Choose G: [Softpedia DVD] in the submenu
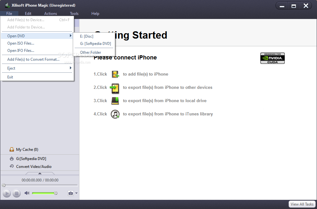This screenshot has width=317, height=209. click(x=94, y=44)
